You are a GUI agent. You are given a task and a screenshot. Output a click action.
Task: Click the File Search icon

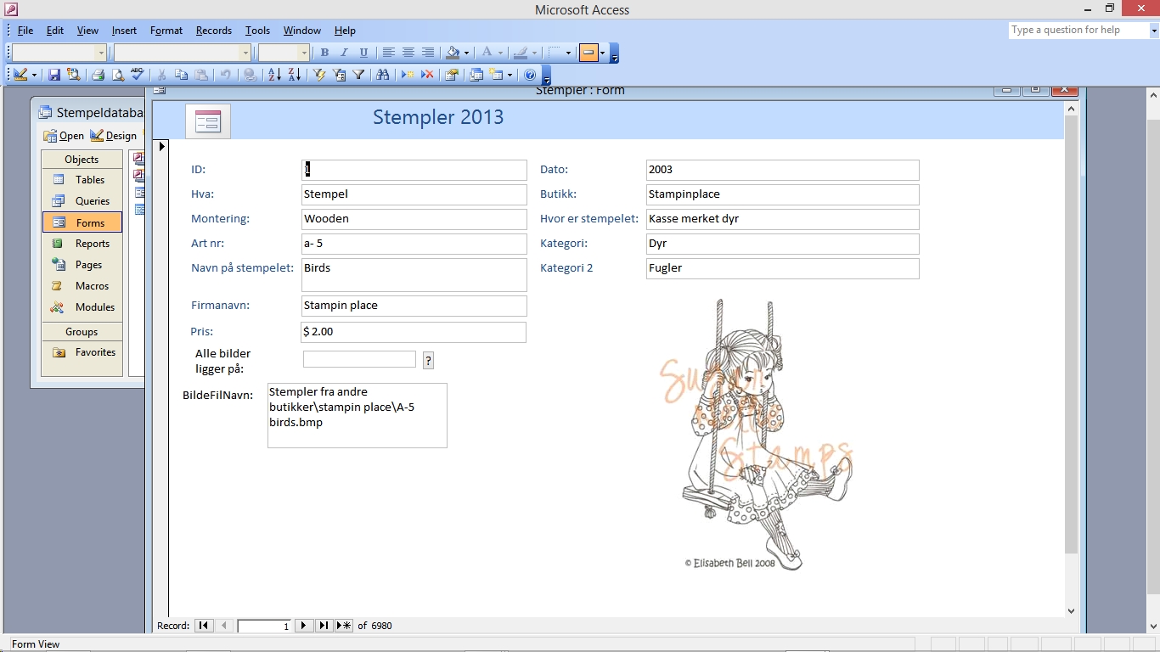(74, 75)
